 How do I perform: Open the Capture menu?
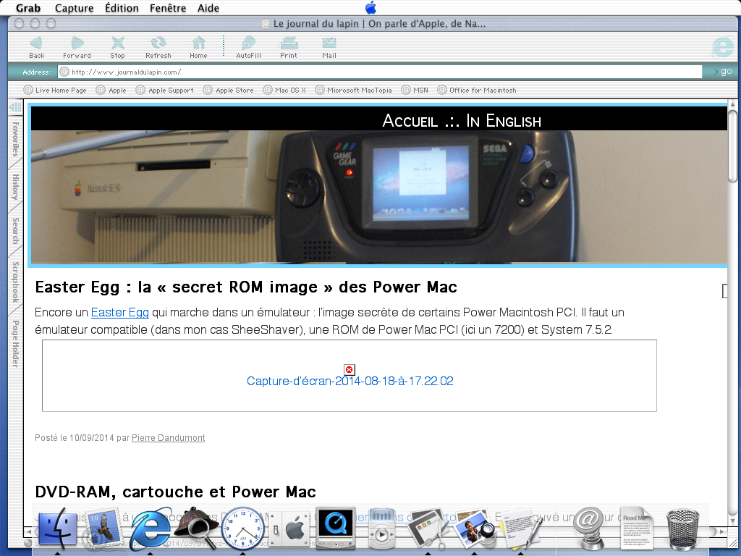point(75,8)
